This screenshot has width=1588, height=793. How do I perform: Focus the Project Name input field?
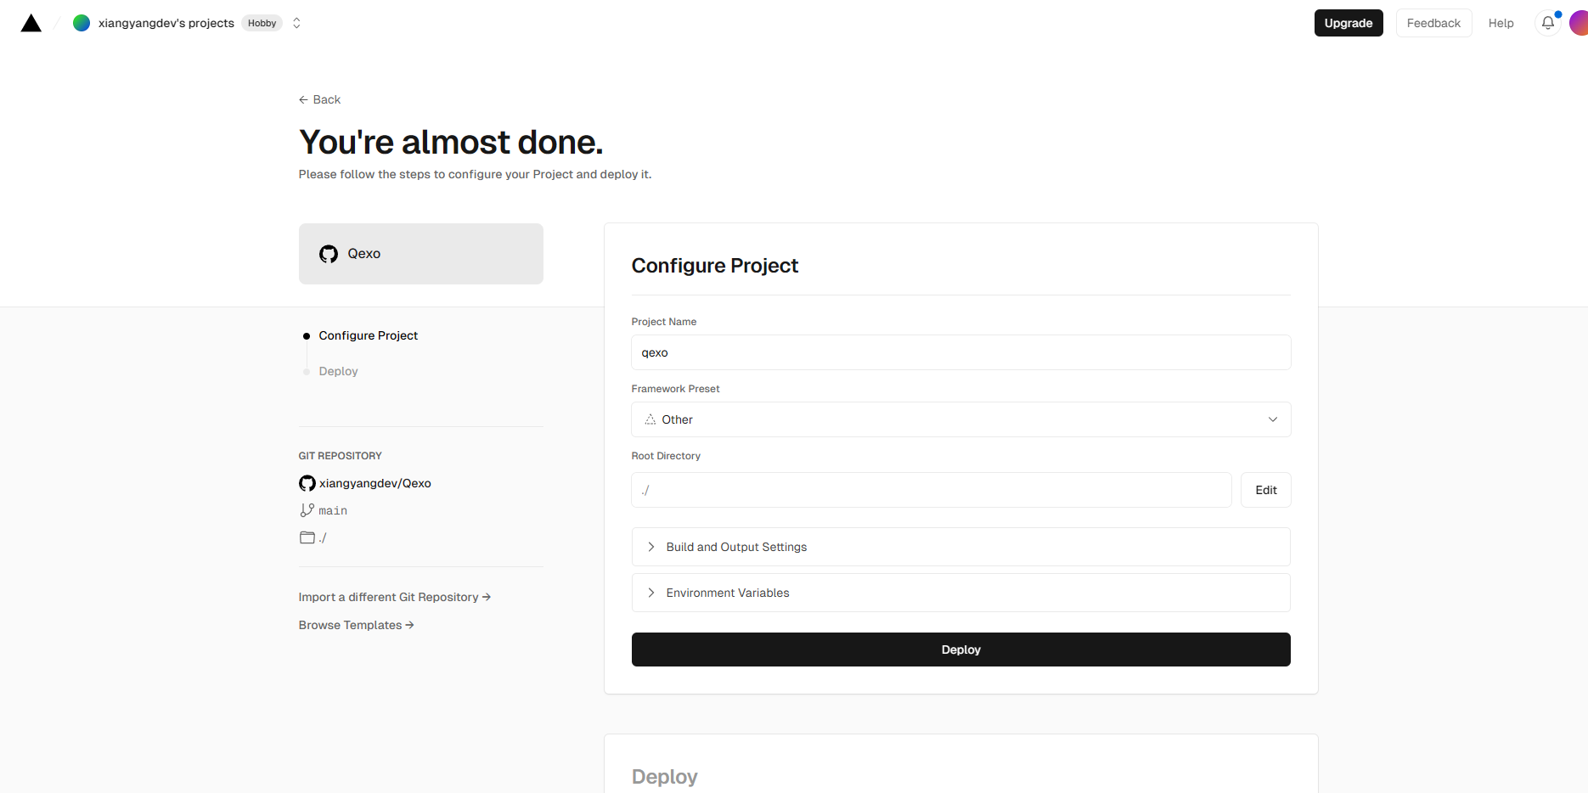pos(961,352)
